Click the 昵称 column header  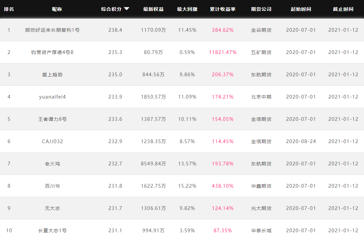click(57, 9)
